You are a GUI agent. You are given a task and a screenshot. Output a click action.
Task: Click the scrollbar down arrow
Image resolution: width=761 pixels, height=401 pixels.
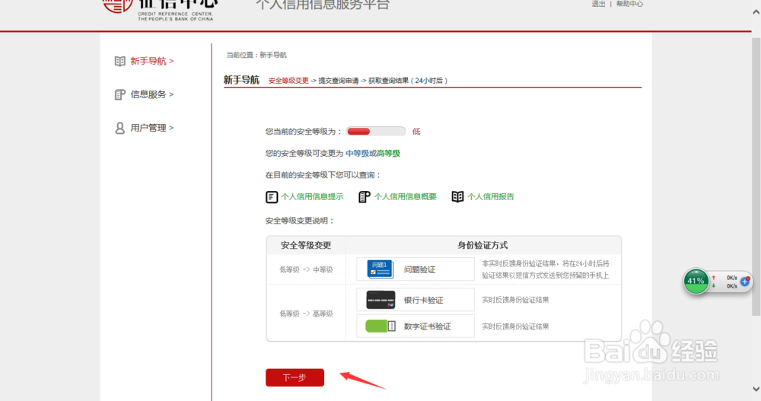coord(756,389)
